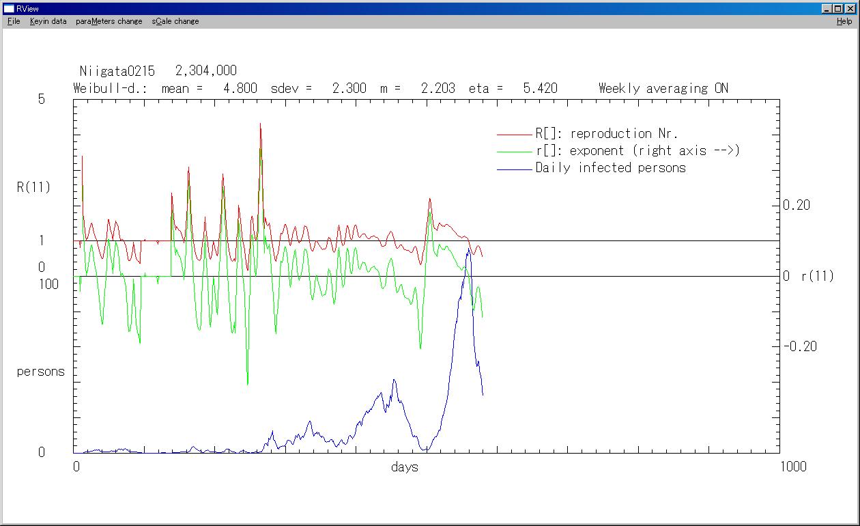Open the Keyin data menu
This screenshot has height=526, width=860.
tap(48, 21)
